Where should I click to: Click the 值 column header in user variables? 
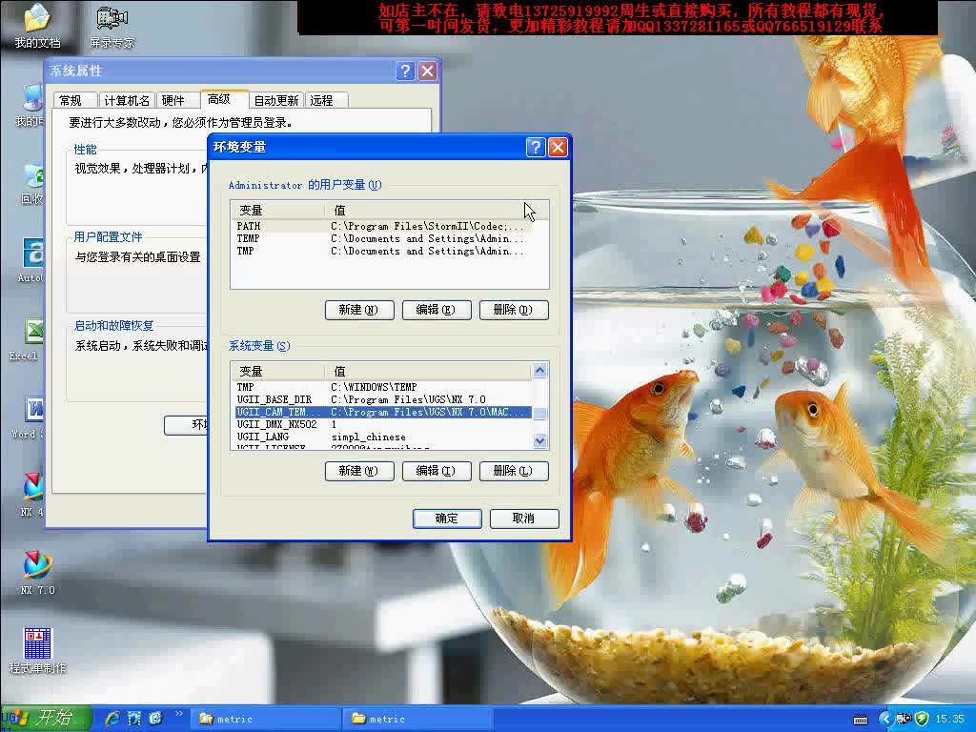coord(436,211)
